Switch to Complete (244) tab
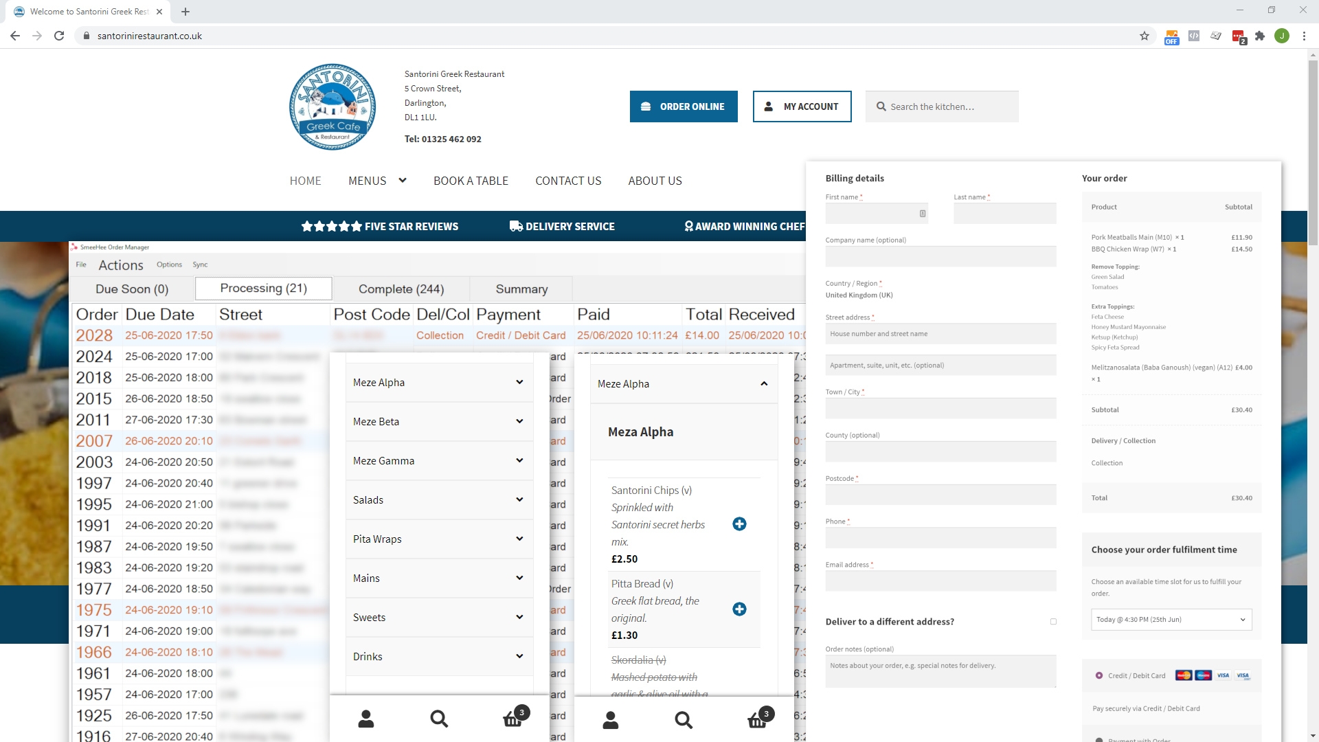This screenshot has width=1319, height=742. tap(401, 289)
